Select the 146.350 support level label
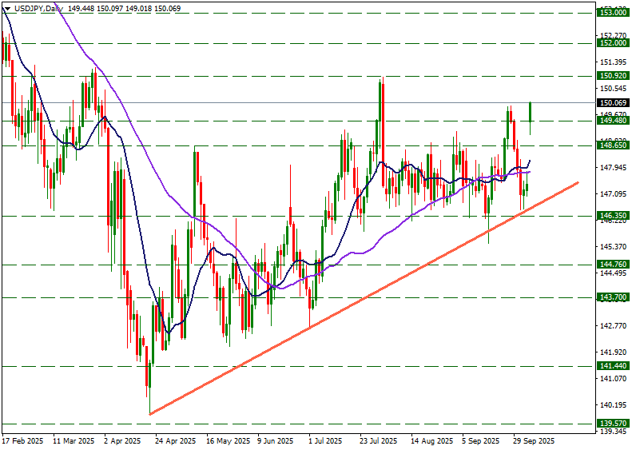Image resolution: width=632 pixels, height=450 pixels. tap(612, 216)
